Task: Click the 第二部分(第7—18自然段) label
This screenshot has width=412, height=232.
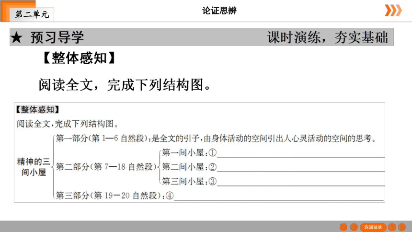Action: [x=106, y=167]
